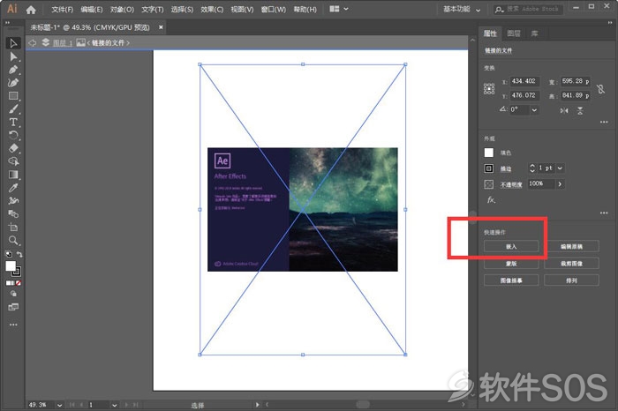
Task: Open more Transform options ellipsis
Action: click(604, 122)
